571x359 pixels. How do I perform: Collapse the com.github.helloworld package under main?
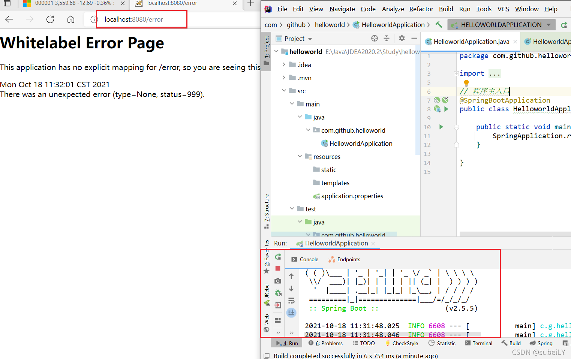[x=308, y=130]
